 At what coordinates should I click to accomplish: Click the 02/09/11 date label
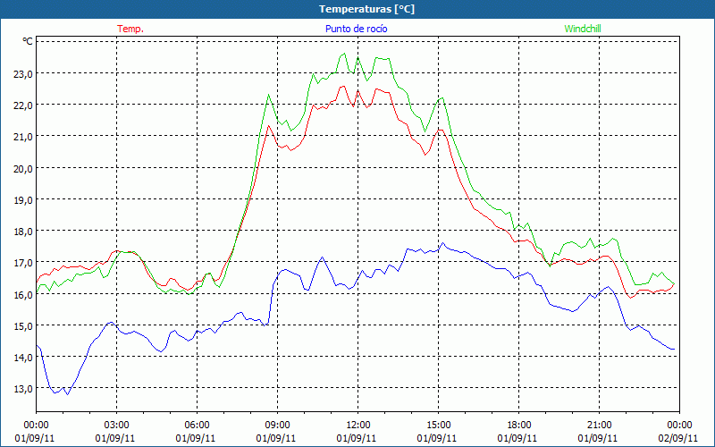point(678,438)
